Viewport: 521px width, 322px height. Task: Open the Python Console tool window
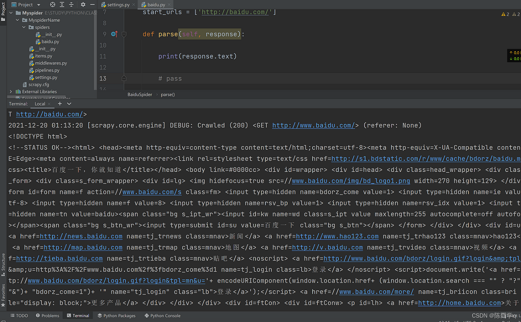click(x=163, y=315)
